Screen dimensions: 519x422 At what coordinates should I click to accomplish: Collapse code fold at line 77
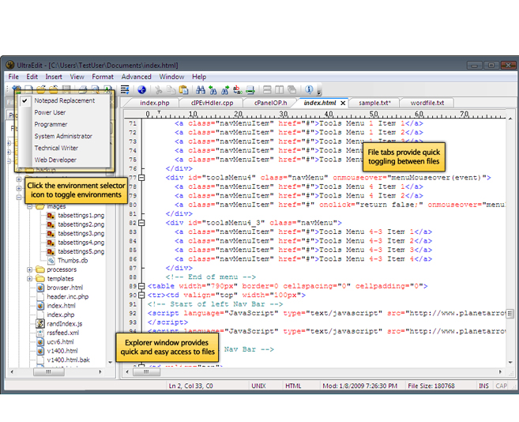[141, 178]
